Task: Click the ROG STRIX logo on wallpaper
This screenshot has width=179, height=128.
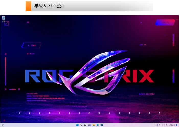Action: point(89,76)
